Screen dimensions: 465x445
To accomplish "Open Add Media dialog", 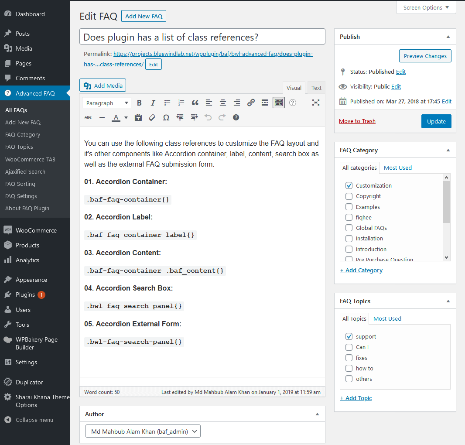I will tap(103, 86).
